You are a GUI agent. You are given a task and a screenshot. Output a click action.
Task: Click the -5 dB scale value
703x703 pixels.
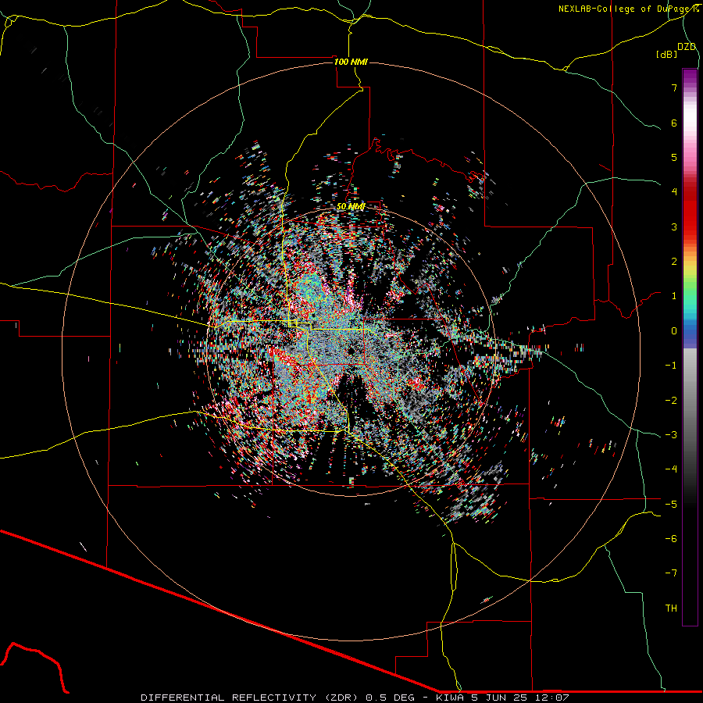pyautogui.click(x=671, y=505)
